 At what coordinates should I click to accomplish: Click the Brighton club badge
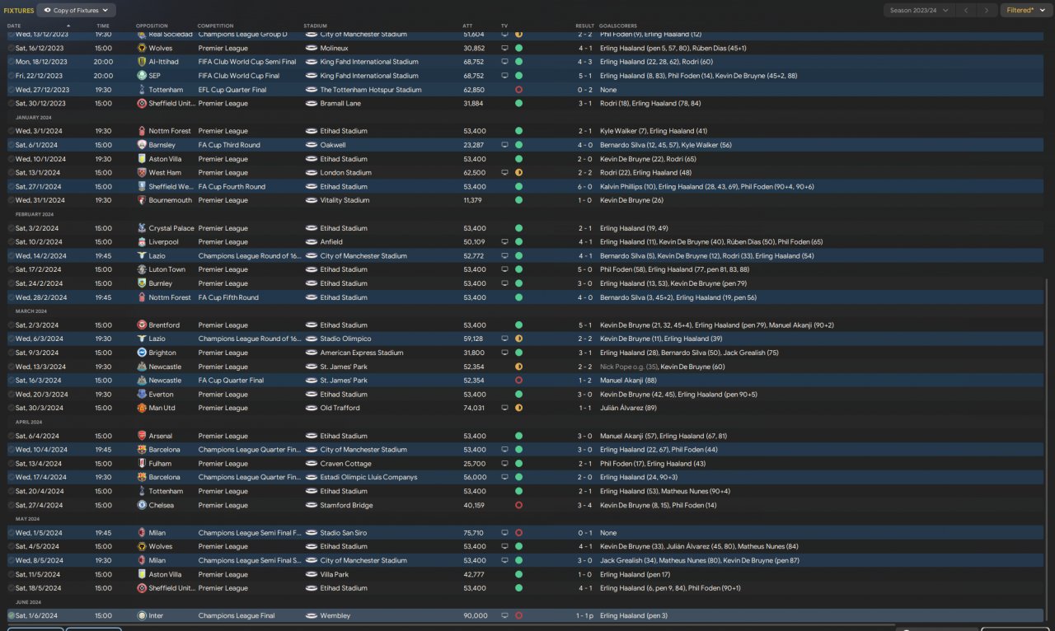(x=142, y=353)
